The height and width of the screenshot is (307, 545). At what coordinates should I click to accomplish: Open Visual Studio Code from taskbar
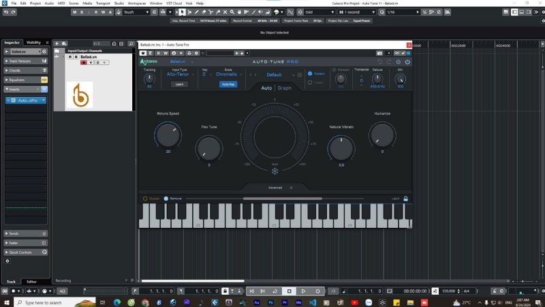click(x=313, y=302)
